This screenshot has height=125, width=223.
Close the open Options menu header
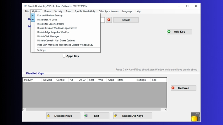pyautogui.click(x=36, y=11)
